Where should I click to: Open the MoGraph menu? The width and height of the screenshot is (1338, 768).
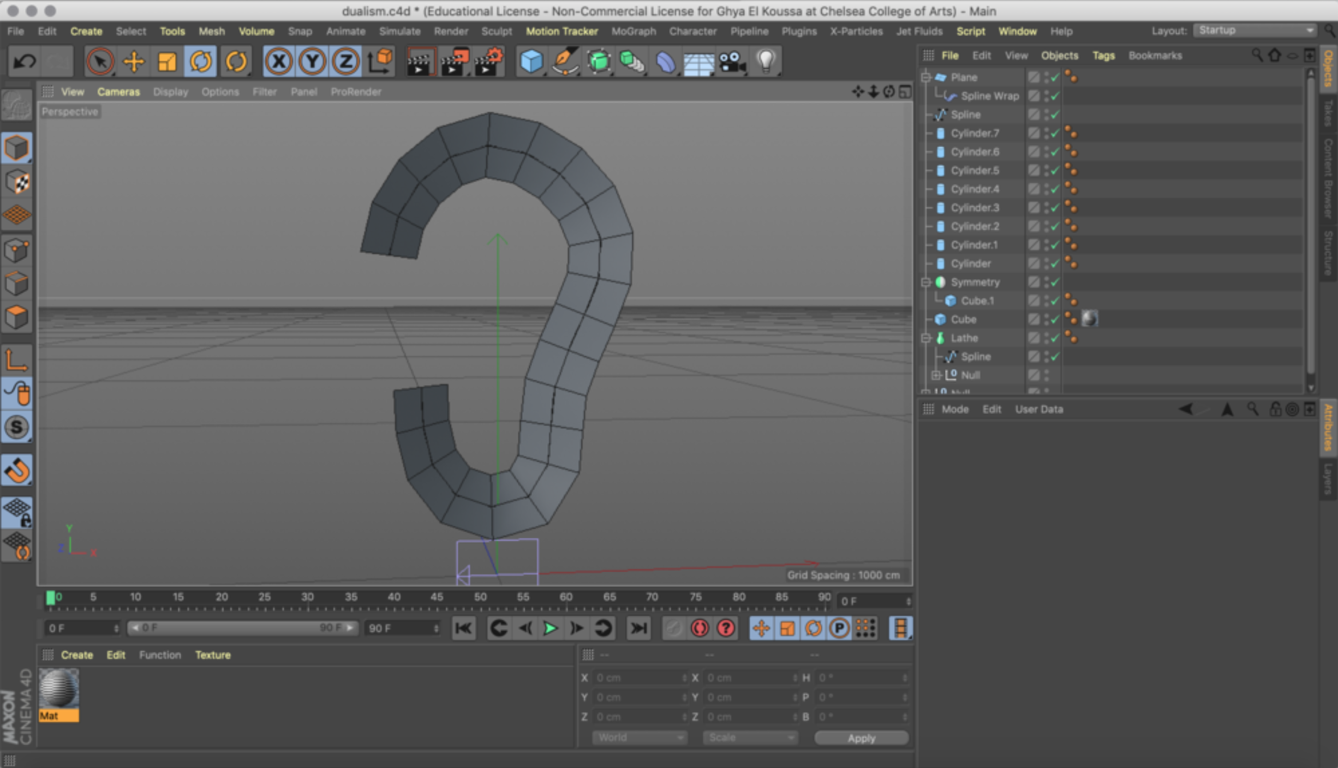pyautogui.click(x=633, y=31)
